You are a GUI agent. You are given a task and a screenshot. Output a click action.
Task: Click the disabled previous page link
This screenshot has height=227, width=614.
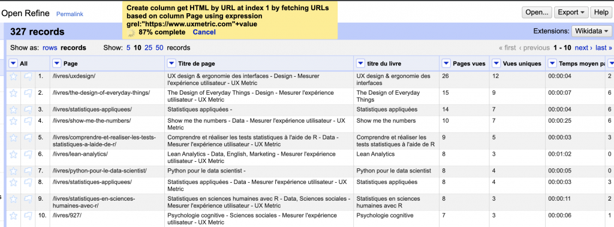click(x=534, y=48)
